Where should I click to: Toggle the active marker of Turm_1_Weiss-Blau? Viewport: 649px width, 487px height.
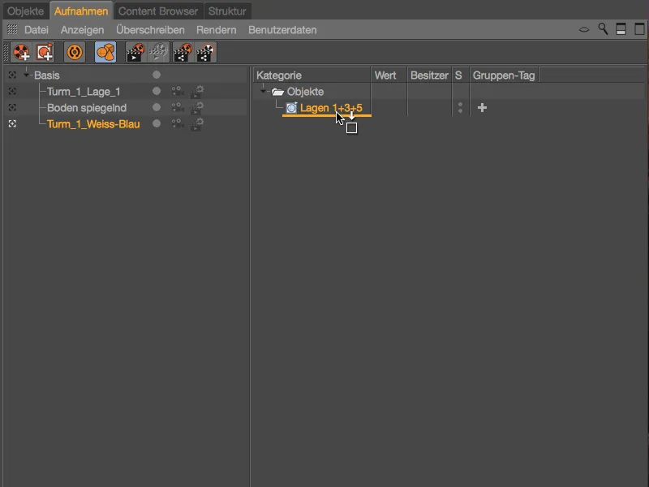click(x=12, y=123)
